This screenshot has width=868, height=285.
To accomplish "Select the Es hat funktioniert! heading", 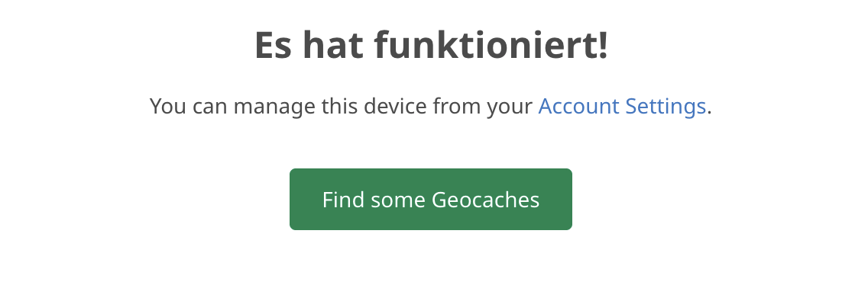I will (x=431, y=45).
